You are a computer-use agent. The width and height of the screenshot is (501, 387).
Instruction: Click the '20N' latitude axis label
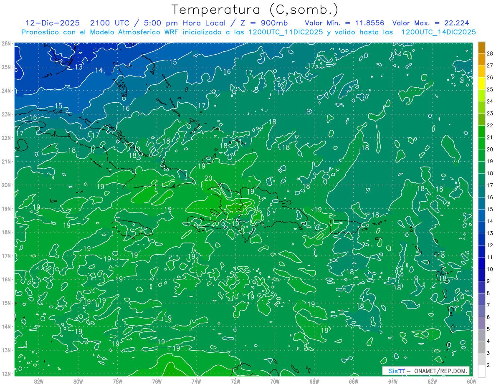pos(6,185)
